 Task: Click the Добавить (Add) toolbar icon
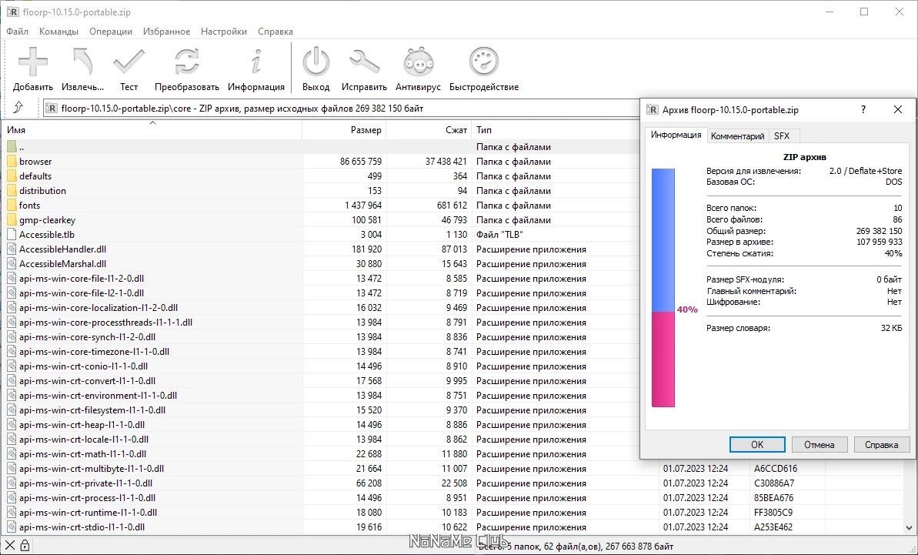[33, 69]
